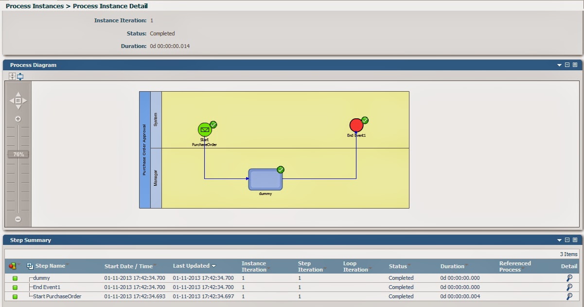Pan the process diagram left

pos(12,101)
